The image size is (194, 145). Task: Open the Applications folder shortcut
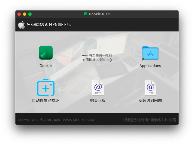coord(150,53)
